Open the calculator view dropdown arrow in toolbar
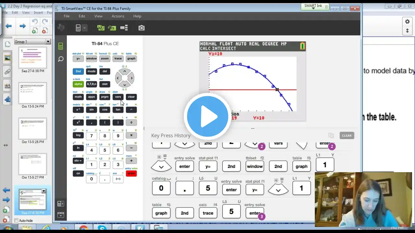 coord(85,28)
